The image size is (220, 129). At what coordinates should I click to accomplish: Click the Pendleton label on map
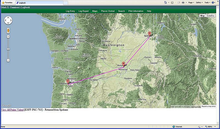pos(128,78)
